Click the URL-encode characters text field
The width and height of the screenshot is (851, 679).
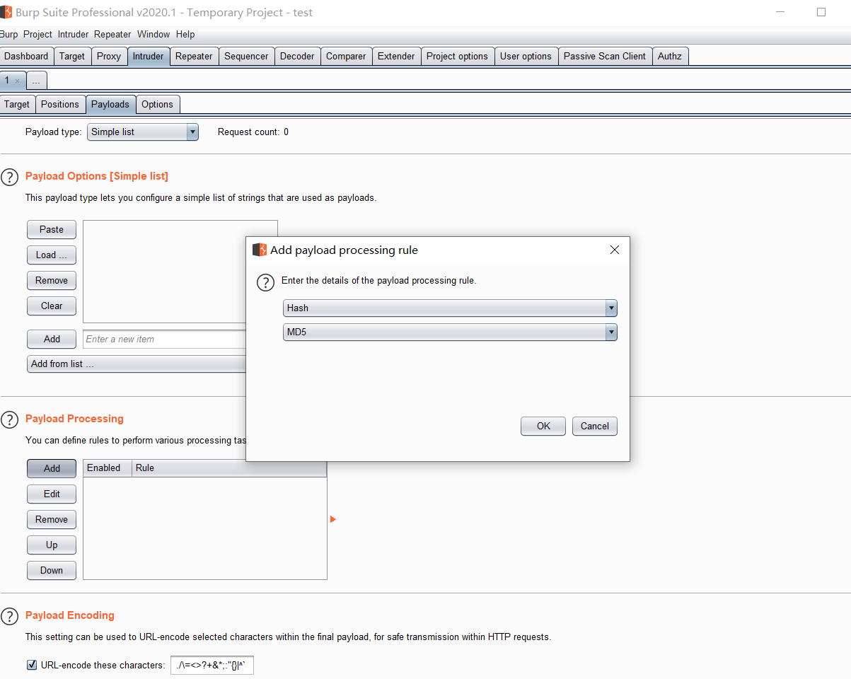point(212,666)
